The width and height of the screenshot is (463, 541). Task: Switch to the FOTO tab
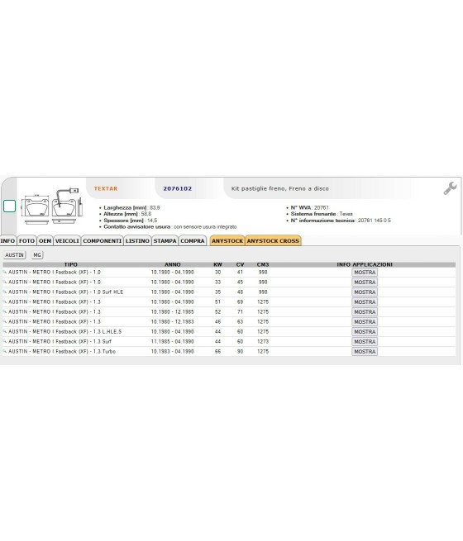point(26,241)
